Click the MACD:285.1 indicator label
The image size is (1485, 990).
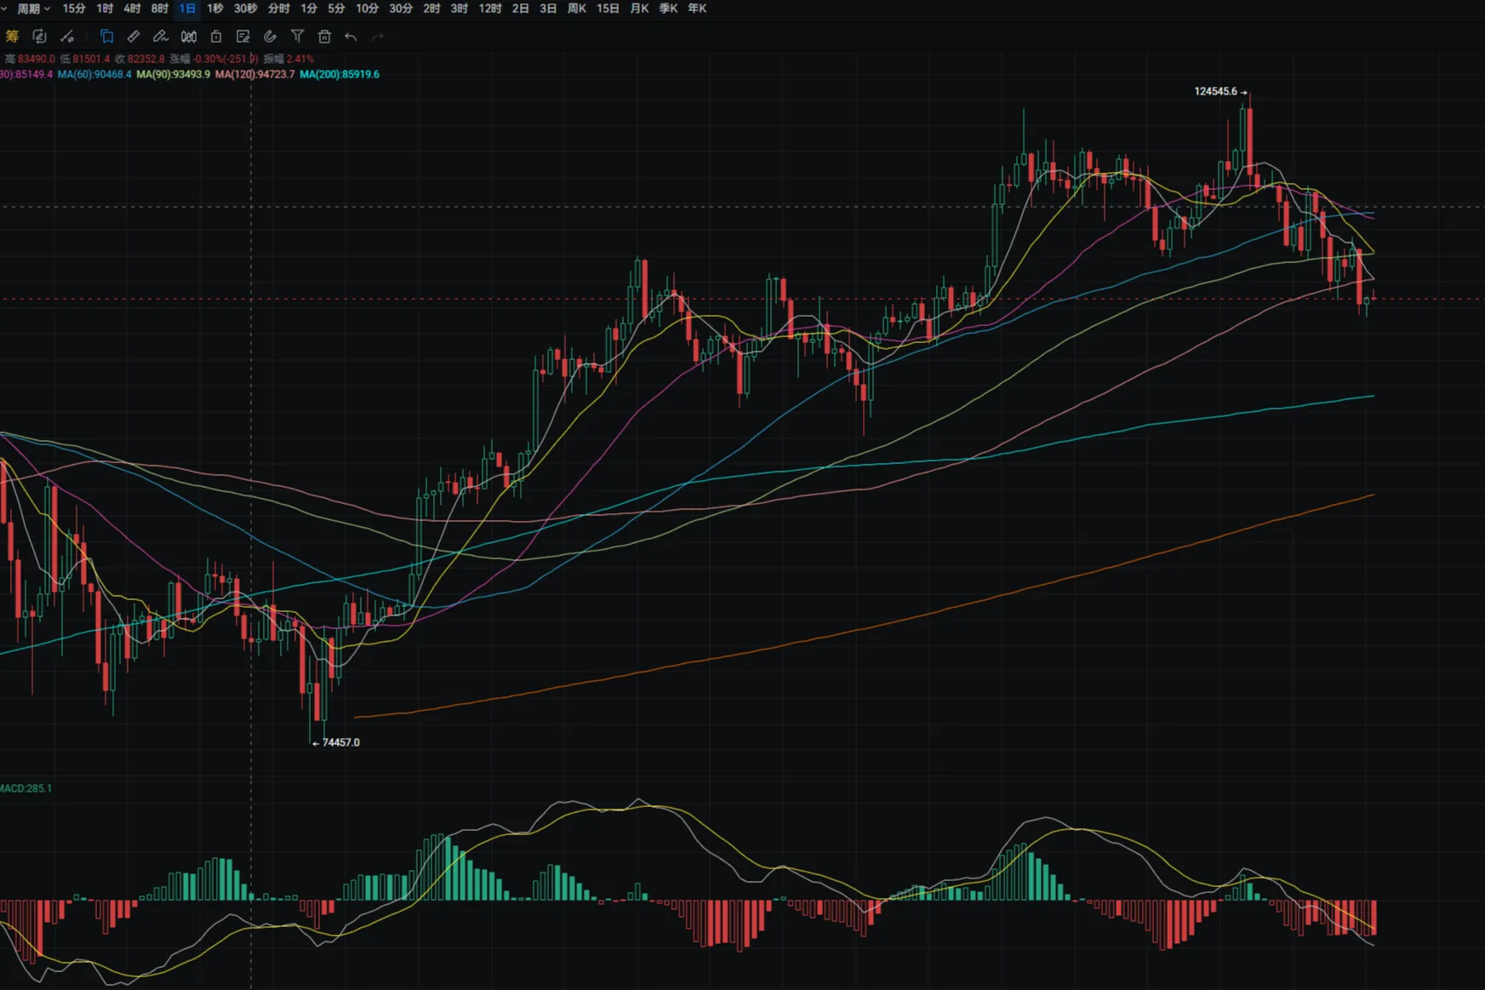click(x=26, y=788)
